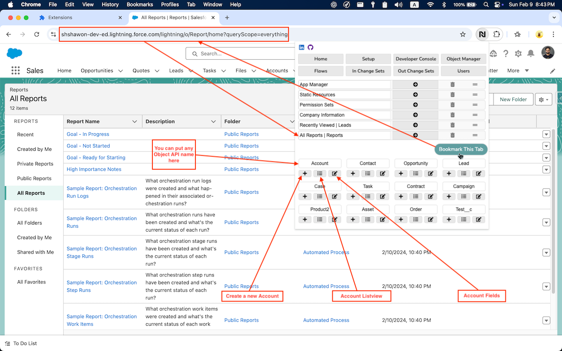Expand the Opportunities nav tab dropdown
The width and height of the screenshot is (562, 351).
tap(121, 71)
